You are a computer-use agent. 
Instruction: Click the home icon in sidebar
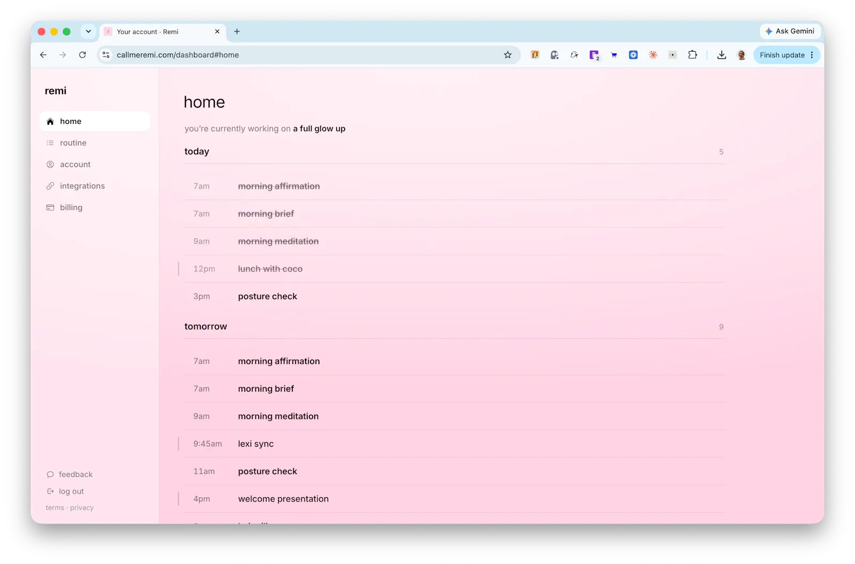[50, 122]
